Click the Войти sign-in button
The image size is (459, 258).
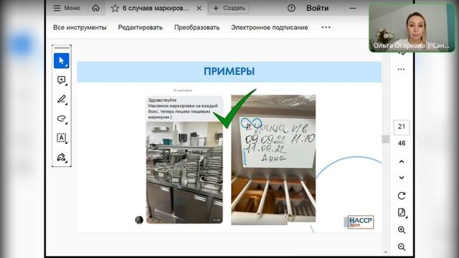(x=317, y=8)
